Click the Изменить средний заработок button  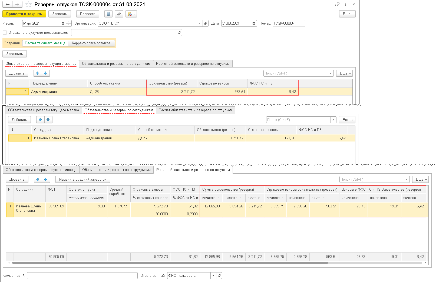click(x=83, y=180)
